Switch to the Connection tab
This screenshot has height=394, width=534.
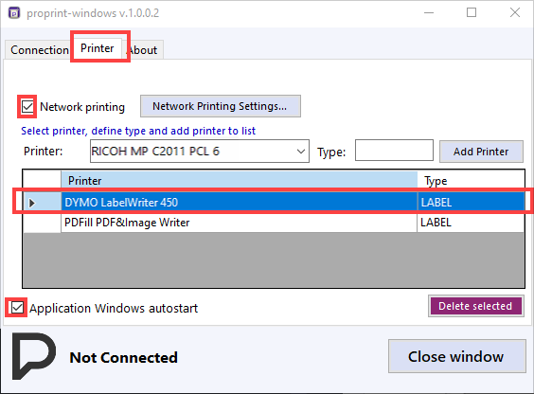tap(40, 50)
